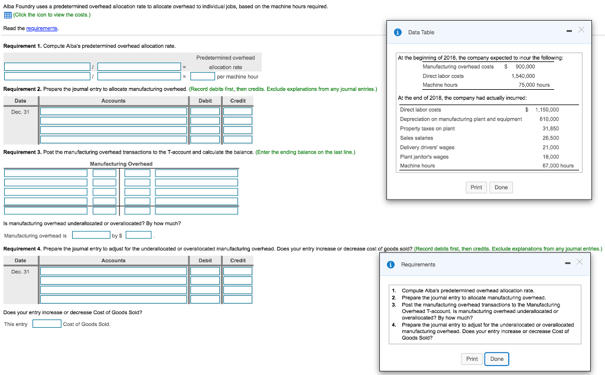605x375 pixels.
Task: Click Print in the Requirements dialog
Action: pos(472,359)
